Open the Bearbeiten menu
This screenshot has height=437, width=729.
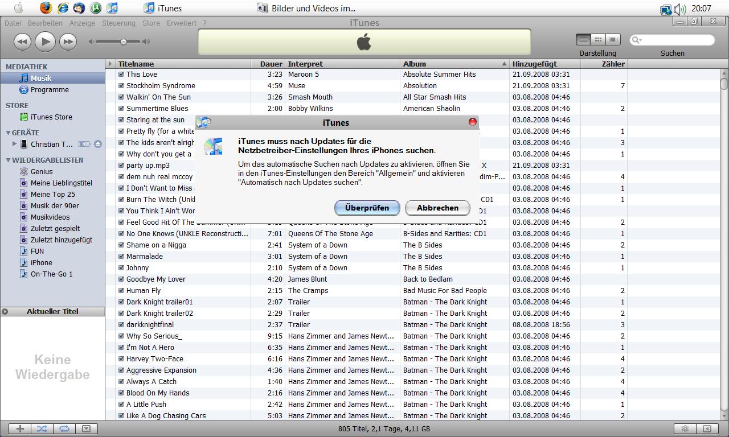[x=45, y=23]
